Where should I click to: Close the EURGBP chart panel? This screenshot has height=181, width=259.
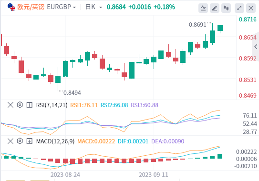(251, 8)
